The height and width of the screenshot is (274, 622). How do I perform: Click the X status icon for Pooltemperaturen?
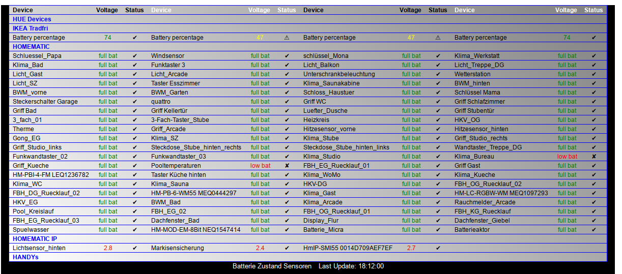[287, 166]
